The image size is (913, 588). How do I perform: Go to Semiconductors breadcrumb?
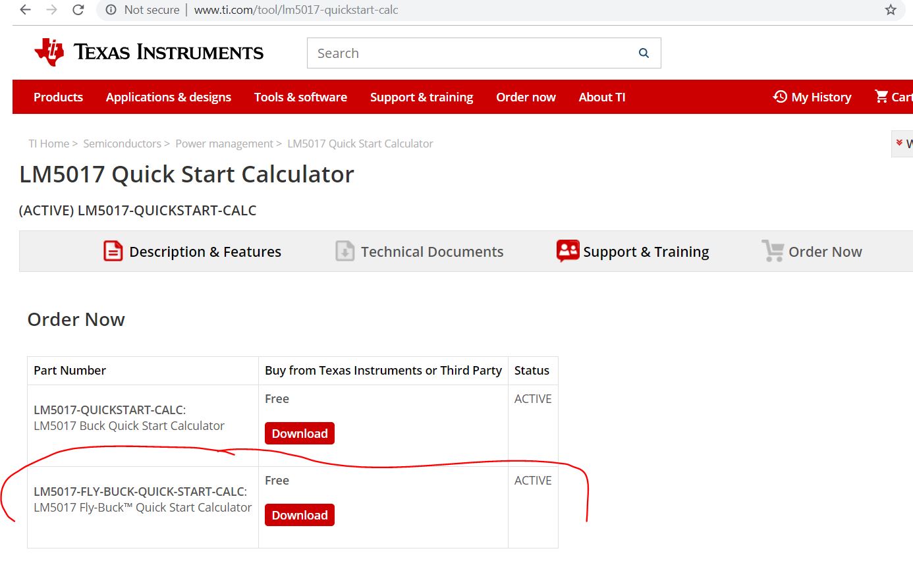point(122,144)
